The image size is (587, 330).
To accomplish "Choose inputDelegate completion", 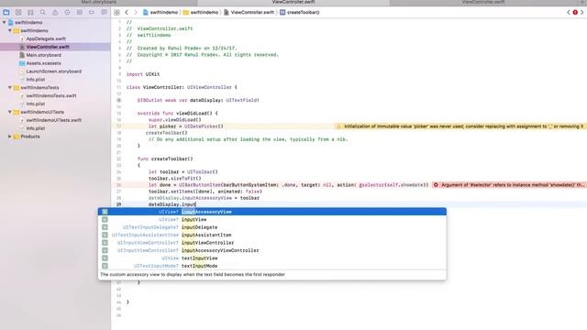I will point(272,227).
